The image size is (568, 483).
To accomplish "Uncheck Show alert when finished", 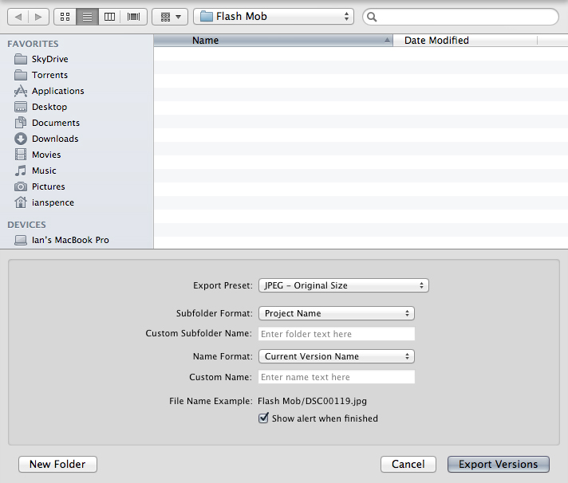I will click(x=263, y=418).
